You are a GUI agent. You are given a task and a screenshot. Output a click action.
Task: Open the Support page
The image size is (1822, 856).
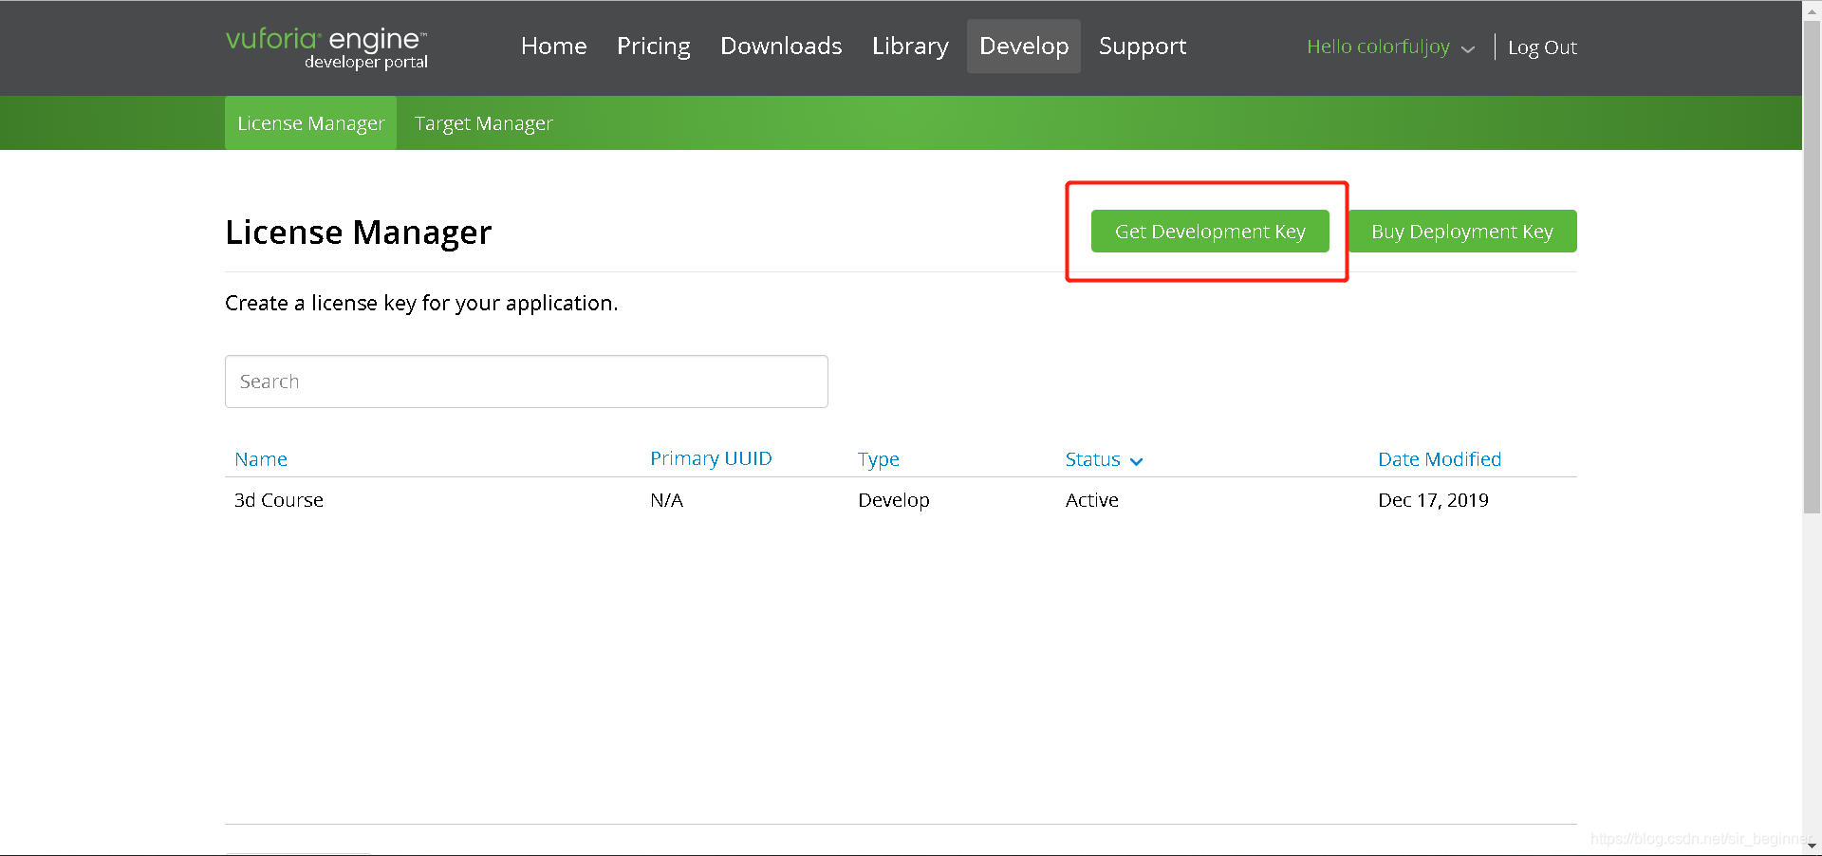click(1143, 47)
